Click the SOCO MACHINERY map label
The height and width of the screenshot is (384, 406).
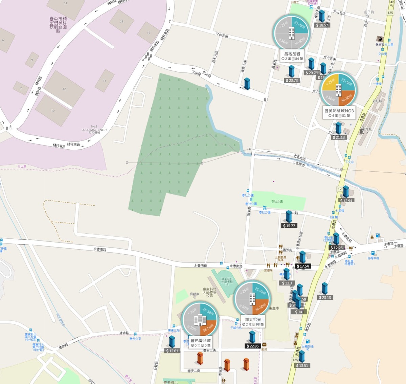coord(94,130)
